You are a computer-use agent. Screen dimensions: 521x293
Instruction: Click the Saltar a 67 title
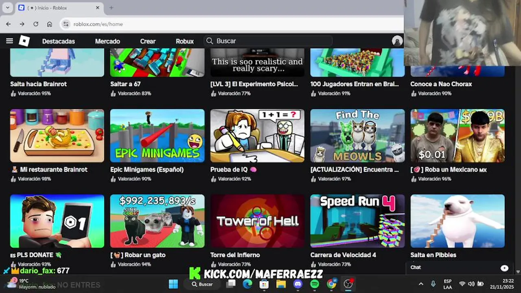[125, 84]
